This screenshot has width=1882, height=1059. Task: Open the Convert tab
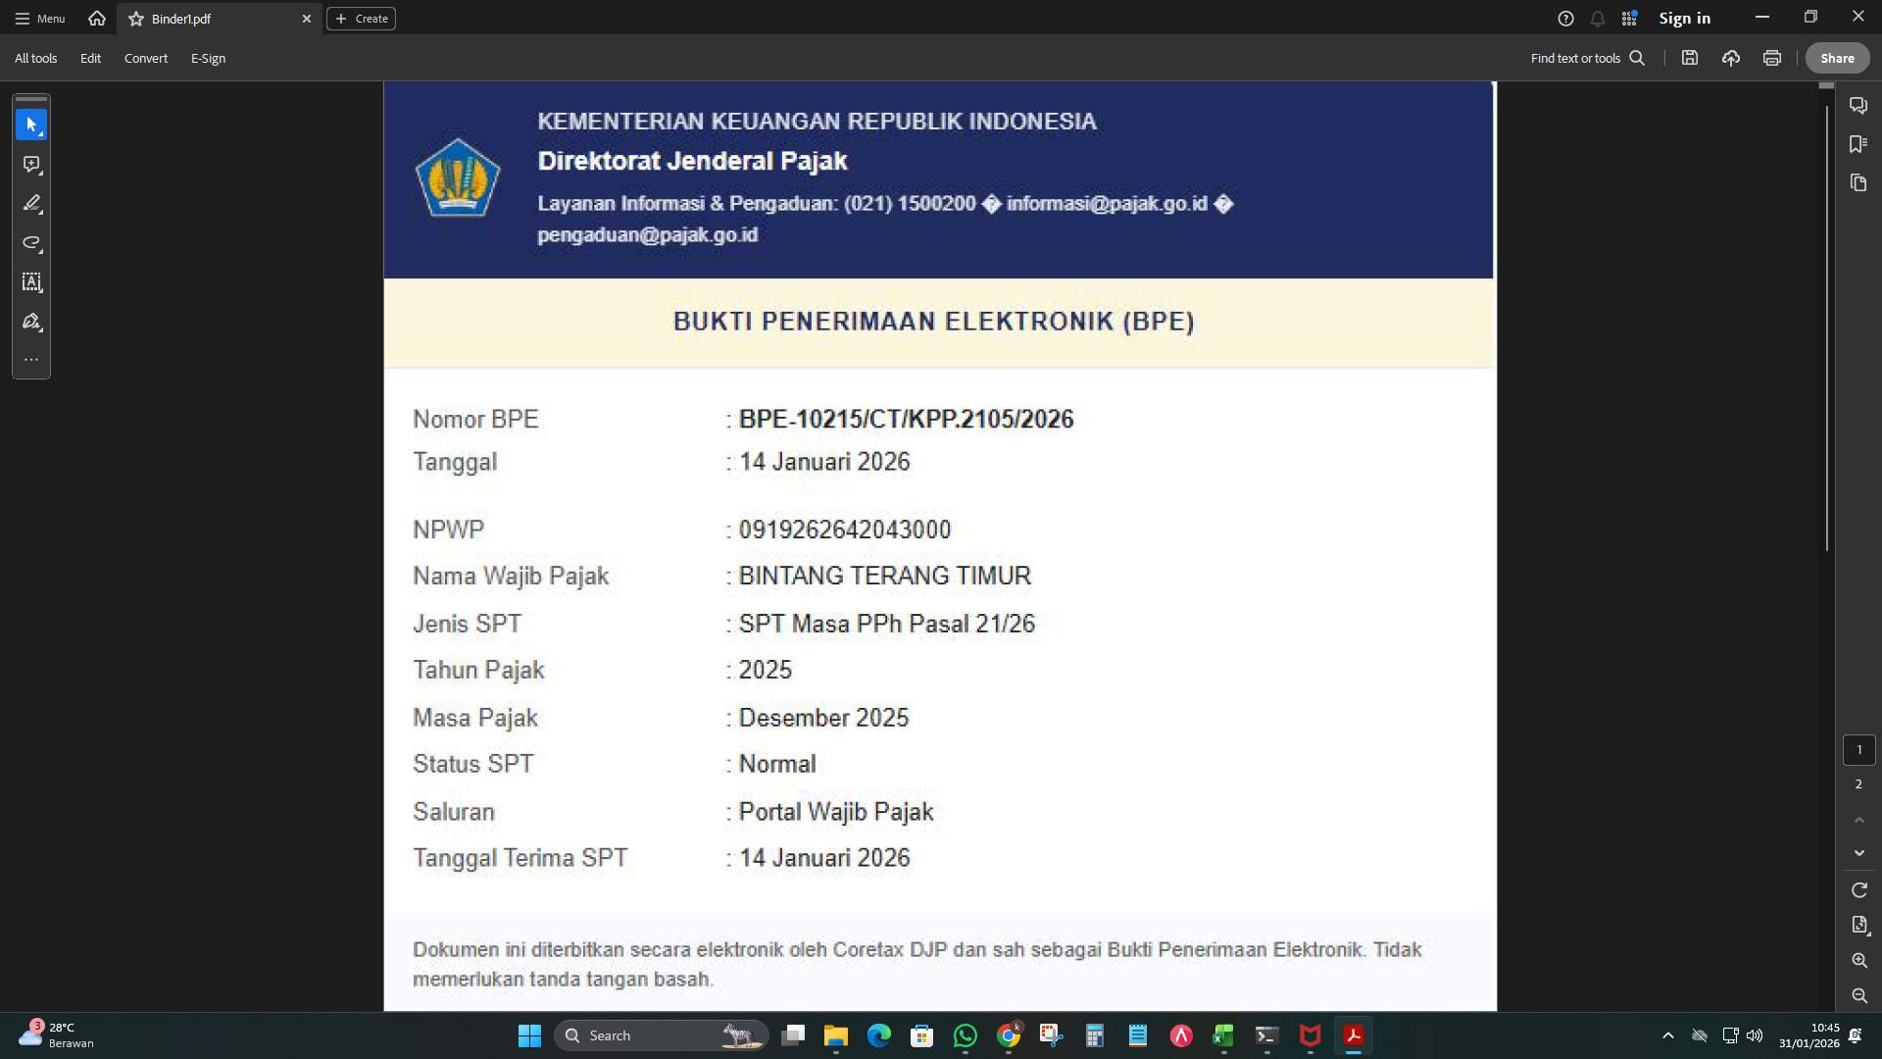[145, 58]
